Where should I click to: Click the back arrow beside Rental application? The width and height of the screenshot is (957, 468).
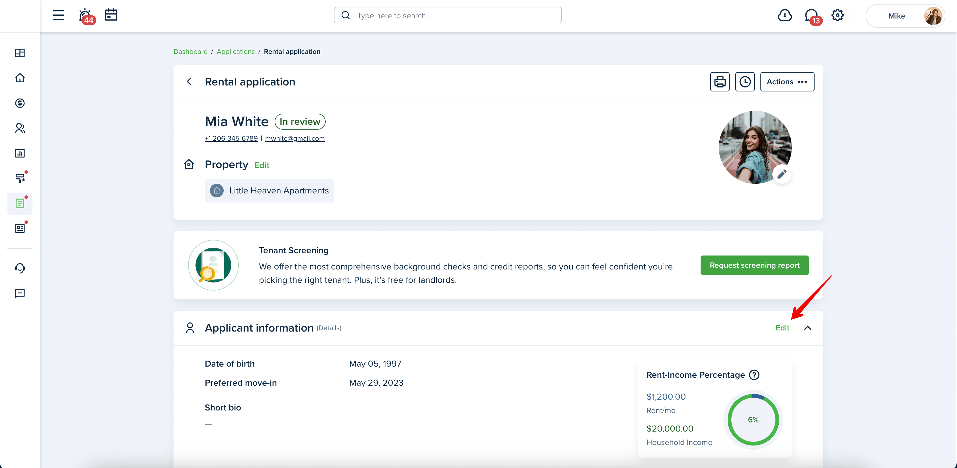pyautogui.click(x=189, y=82)
